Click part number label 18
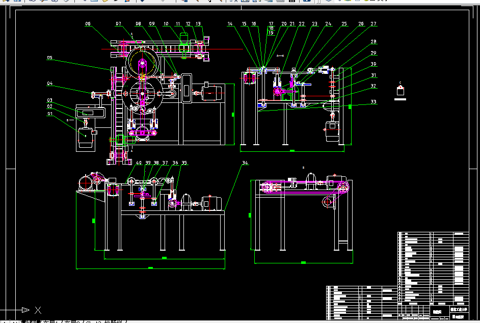Screen dimensions: 480x323 (271, 28)
